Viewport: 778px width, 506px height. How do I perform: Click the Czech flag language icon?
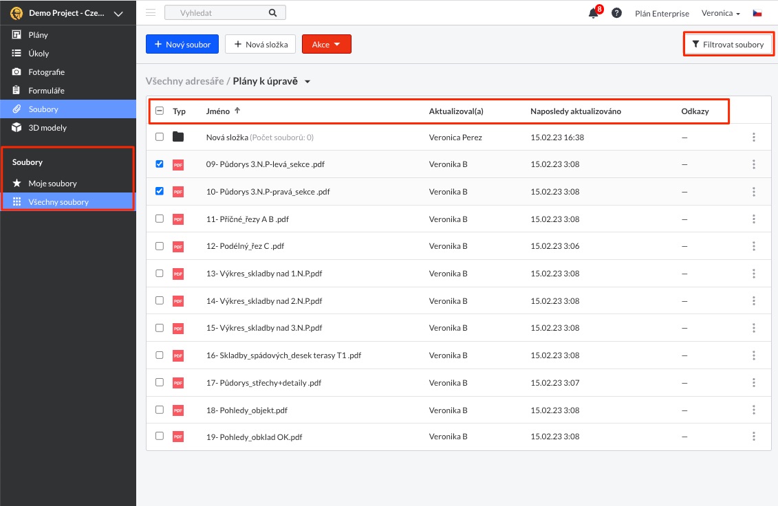point(757,13)
